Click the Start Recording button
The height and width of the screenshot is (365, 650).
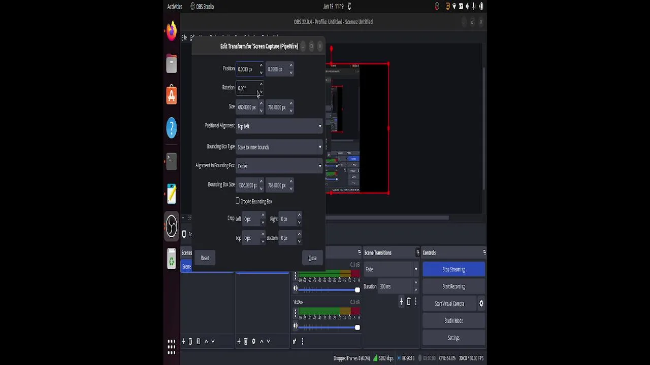click(x=453, y=286)
